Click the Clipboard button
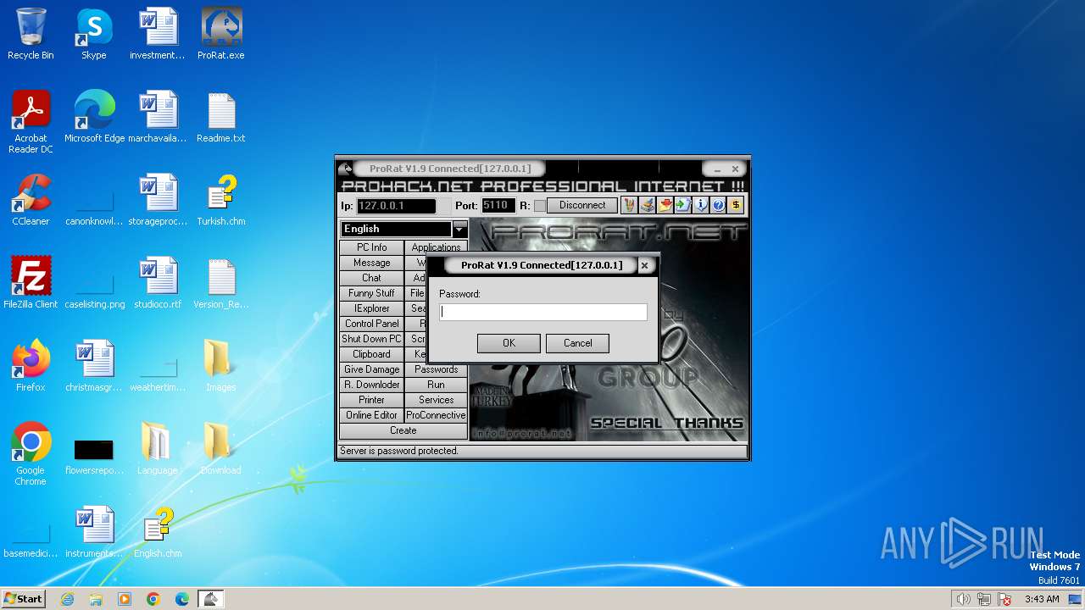 click(371, 354)
